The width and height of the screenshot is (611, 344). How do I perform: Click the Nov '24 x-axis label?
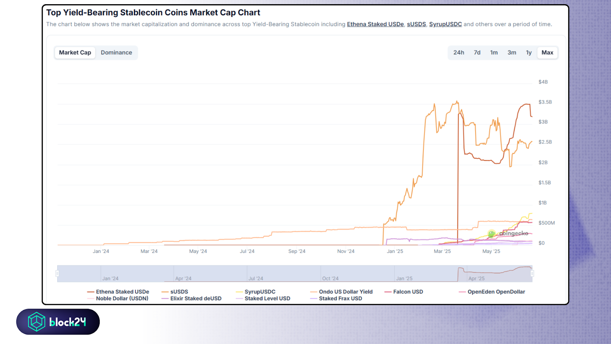(346, 251)
